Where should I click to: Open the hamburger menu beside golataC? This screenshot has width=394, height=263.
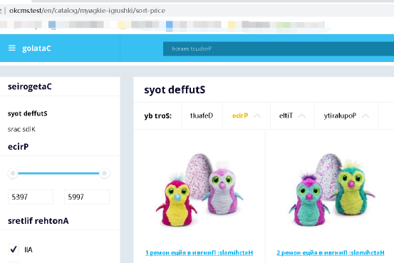pyautogui.click(x=12, y=48)
